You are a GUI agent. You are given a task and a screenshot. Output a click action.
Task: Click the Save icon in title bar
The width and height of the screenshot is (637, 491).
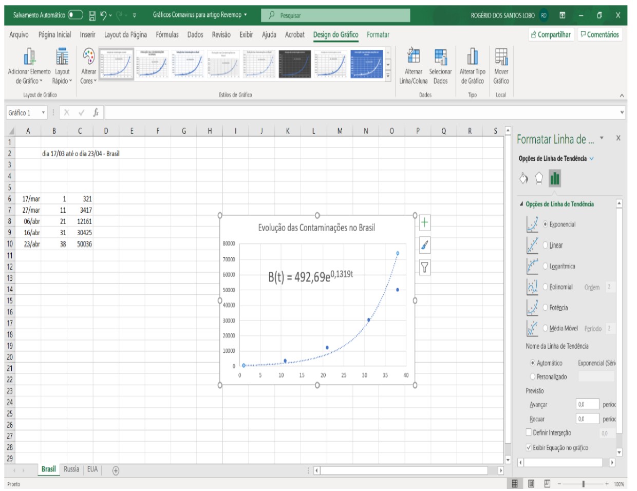(92, 15)
